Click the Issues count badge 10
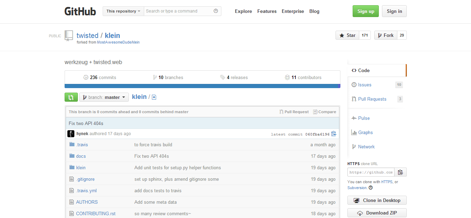 pyautogui.click(x=399, y=85)
